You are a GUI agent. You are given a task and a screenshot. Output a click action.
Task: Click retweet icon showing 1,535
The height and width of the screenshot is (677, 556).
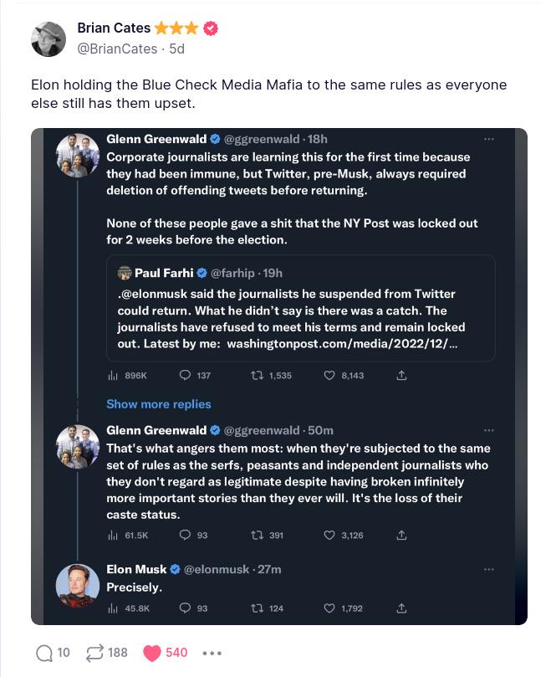pos(258,376)
